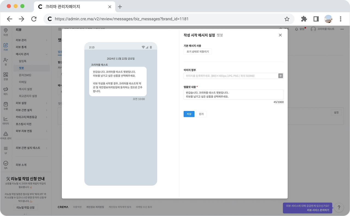Open the 개인정보 위탁계약 동의 link
This screenshot has width=350, height=216.
click(x=120, y=207)
